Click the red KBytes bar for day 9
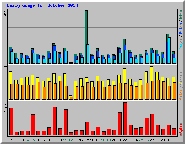The image size is (185, 144). click(x=55, y=121)
